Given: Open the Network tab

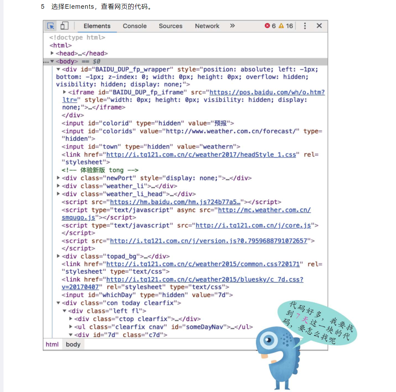Looking at the screenshot, I should point(207,26).
